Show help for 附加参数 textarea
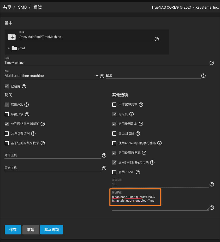Viewport: 220px width, 242px height. coord(212,208)
